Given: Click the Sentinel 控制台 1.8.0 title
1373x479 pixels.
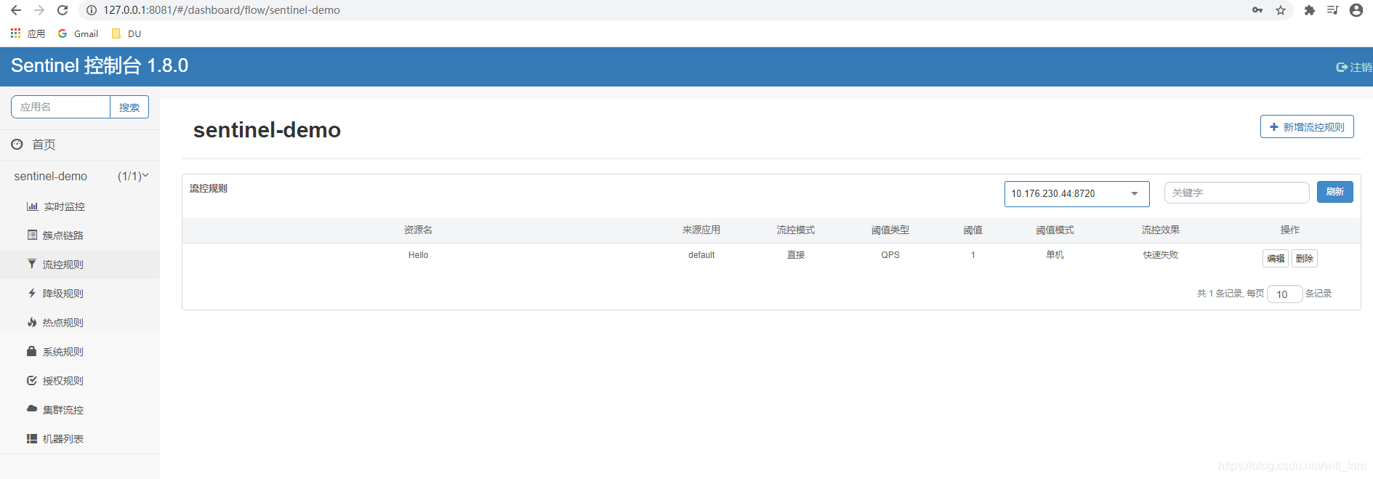Looking at the screenshot, I should pos(100,65).
